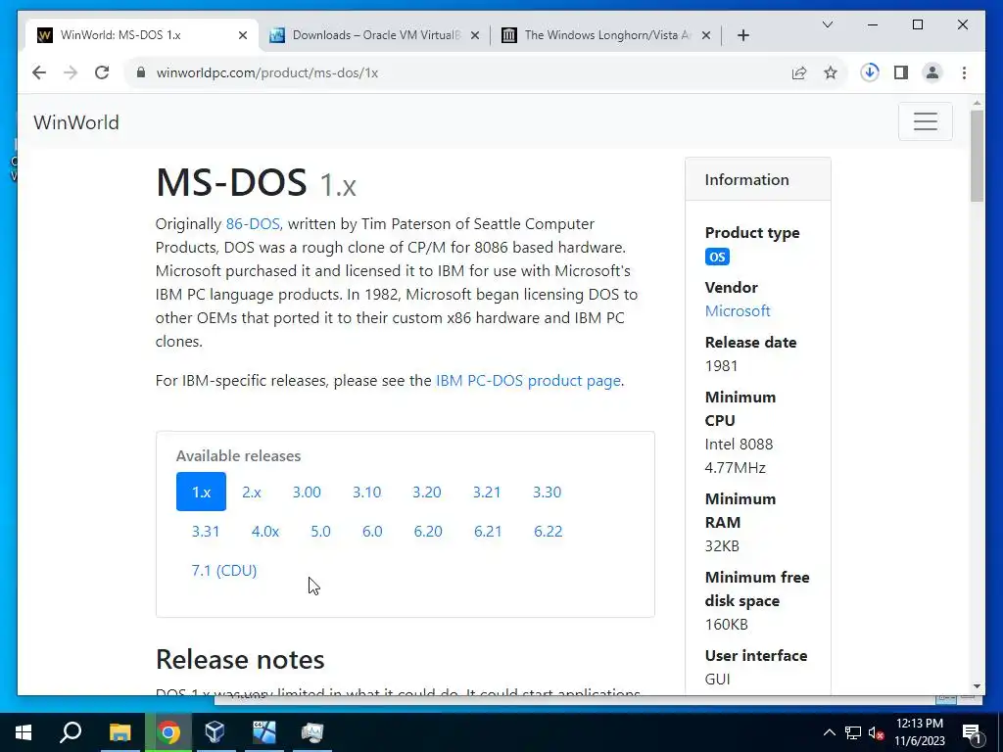Close the Downloads Oracle VM VirtualBox tab

475,35
